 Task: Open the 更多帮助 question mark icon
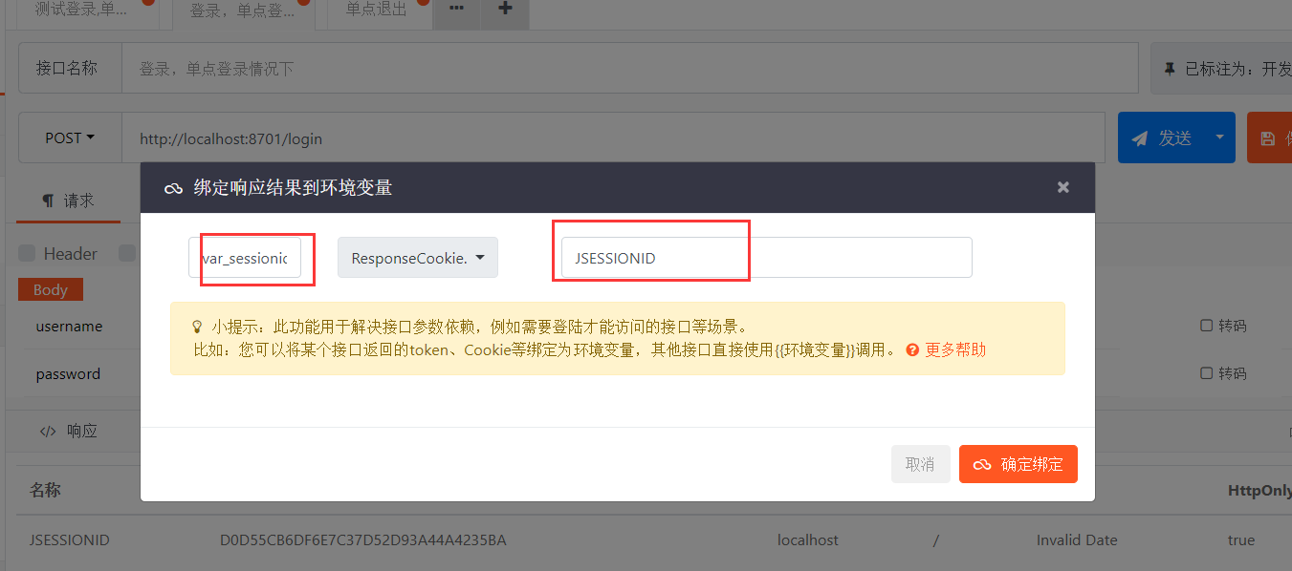click(x=913, y=349)
